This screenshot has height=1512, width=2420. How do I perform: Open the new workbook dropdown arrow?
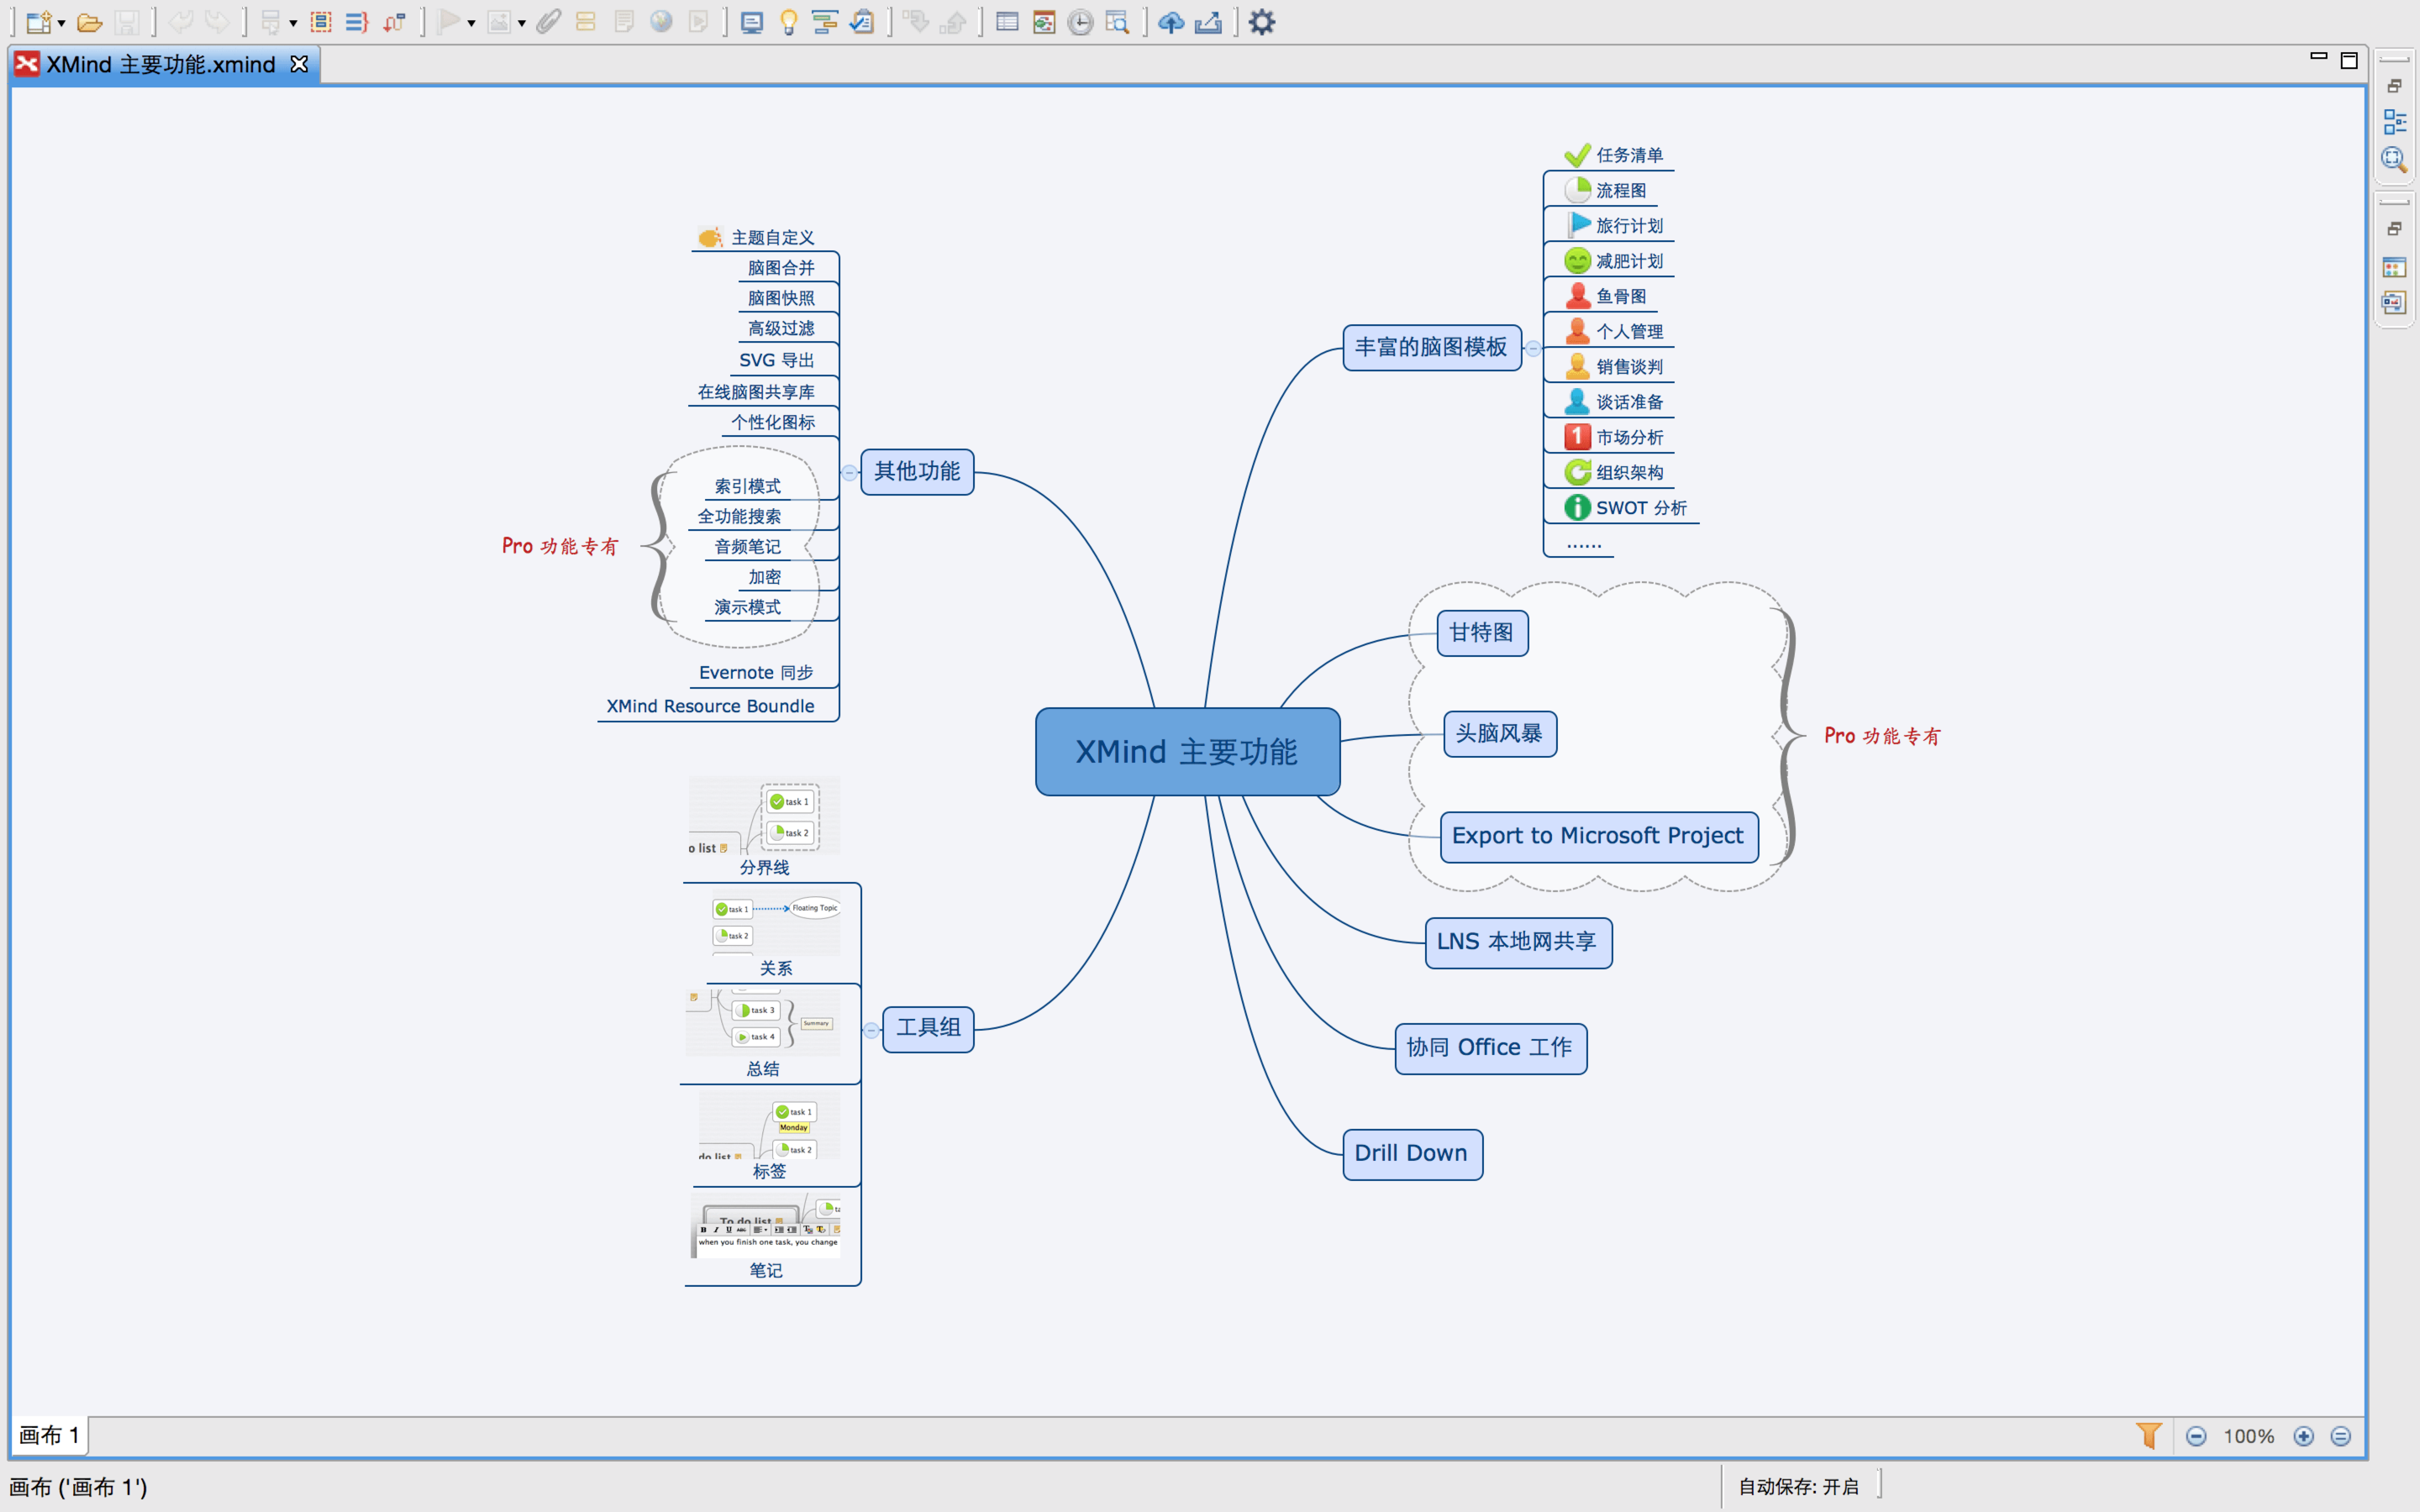(62, 23)
